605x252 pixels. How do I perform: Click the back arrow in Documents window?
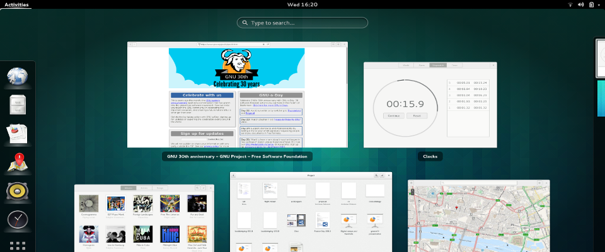coord(233,175)
